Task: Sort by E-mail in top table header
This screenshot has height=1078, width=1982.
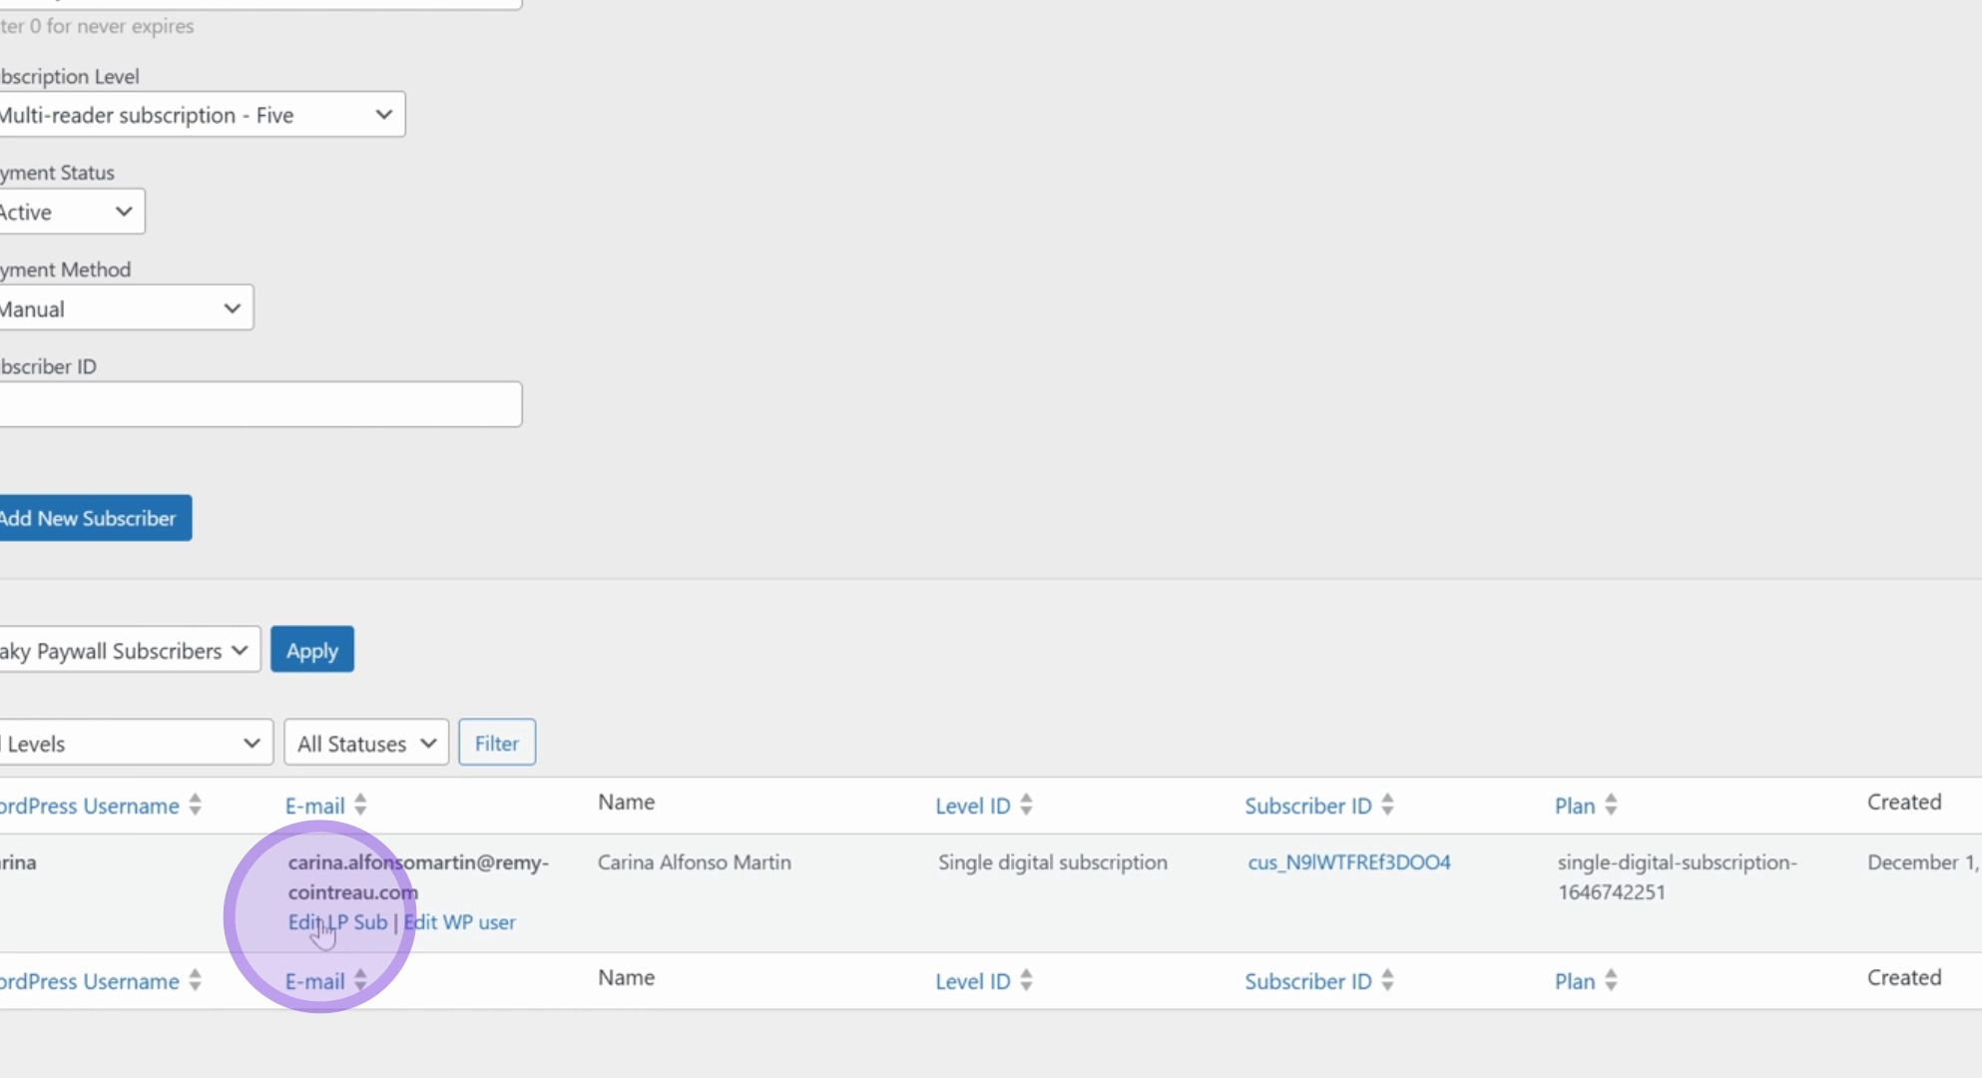Action: 315,806
